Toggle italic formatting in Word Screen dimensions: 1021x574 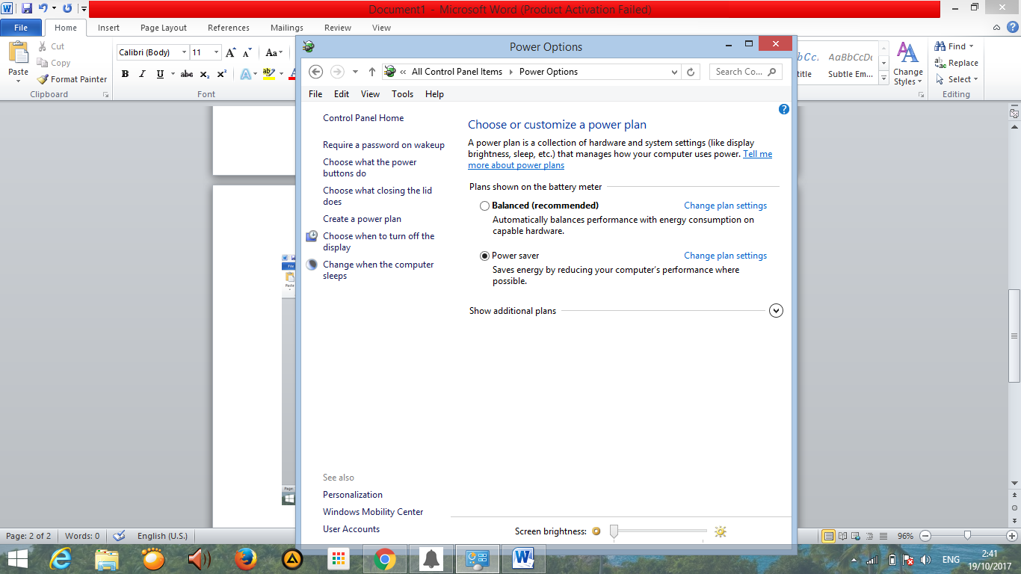pyautogui.click(x=142, y=74)
